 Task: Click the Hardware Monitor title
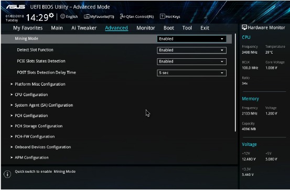pyautogui.click(x=266, y=28)
